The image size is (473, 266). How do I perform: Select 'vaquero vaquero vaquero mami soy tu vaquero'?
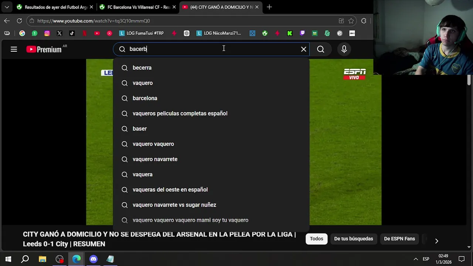211,220
